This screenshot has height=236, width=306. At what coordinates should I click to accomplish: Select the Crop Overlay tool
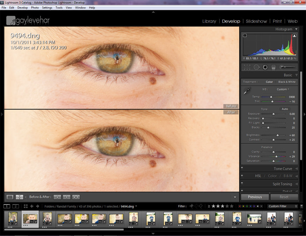pos(247,67)
